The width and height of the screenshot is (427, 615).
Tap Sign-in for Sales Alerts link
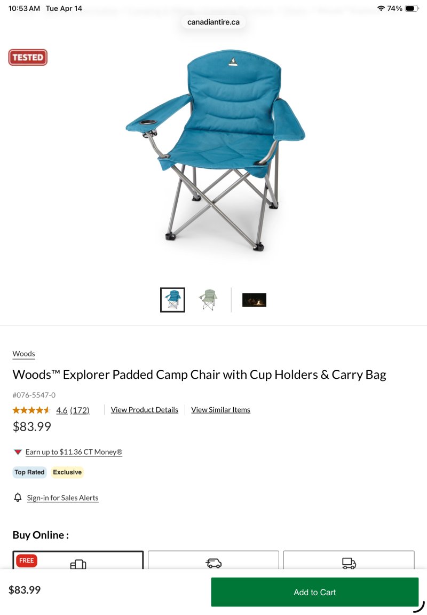pyautogui.click(x=62, y=498)
